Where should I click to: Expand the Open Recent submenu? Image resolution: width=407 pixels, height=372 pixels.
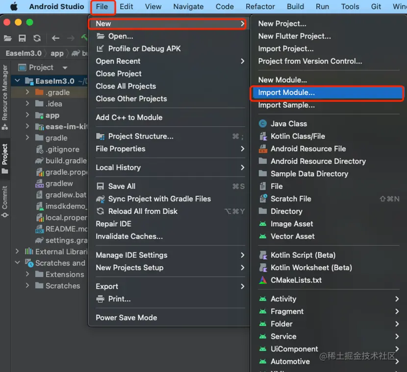point(169,61)
